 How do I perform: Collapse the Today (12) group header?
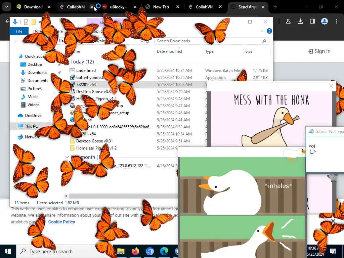coord(82,62)
